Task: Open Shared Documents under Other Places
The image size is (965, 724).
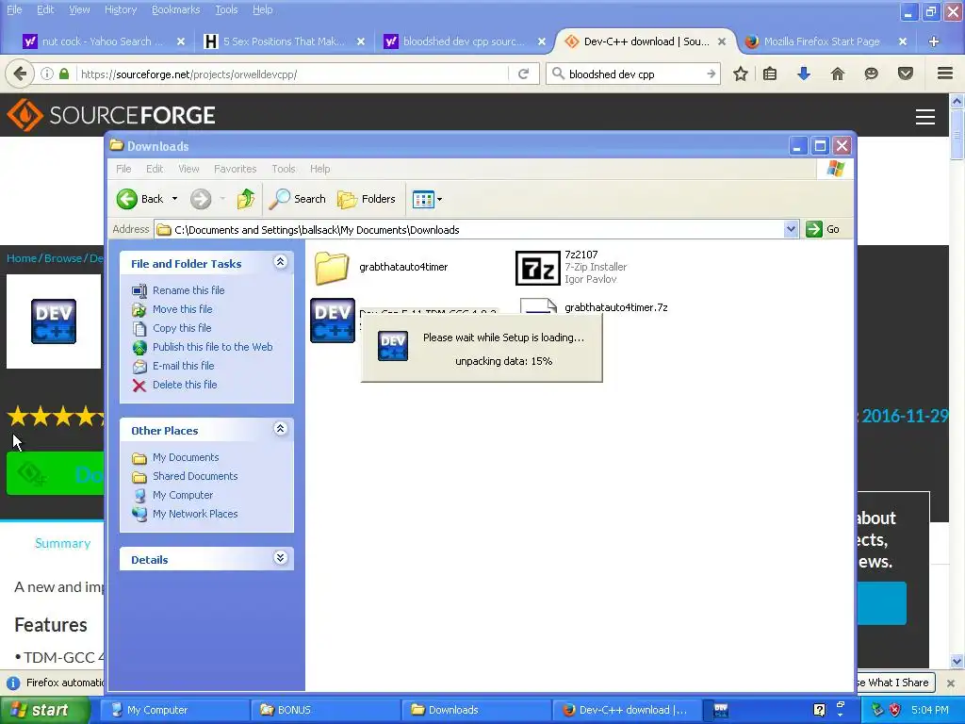Action: click(x=194, y=476)
